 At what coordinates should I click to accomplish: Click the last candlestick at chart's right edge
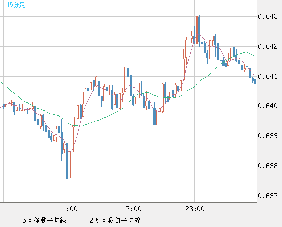(x=255, y=81)
